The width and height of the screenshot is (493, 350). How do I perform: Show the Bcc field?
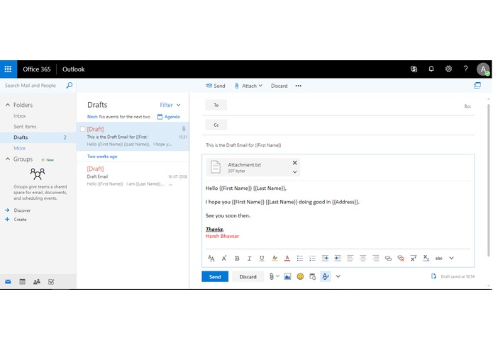pyautogui.click(x=467, y=106)
